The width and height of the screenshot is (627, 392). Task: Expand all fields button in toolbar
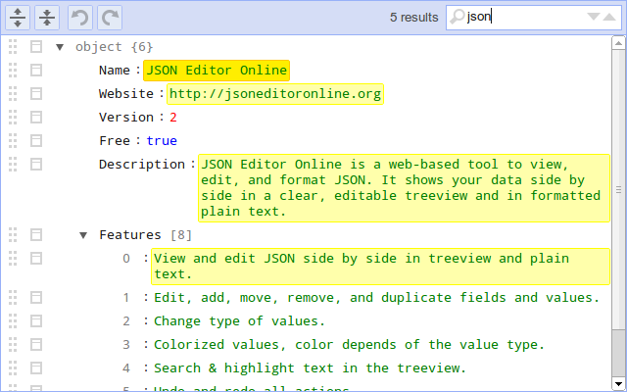pos(18,18)
